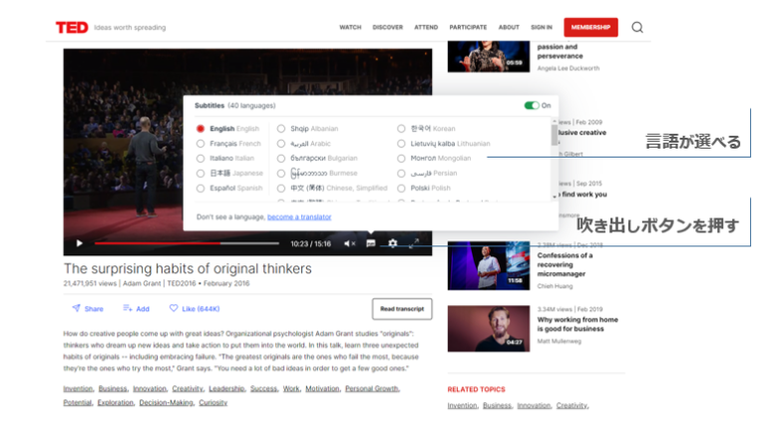Turn off the subtitles On toggle
The width and height of the screenshot is (766, 430).
point(532,106)
